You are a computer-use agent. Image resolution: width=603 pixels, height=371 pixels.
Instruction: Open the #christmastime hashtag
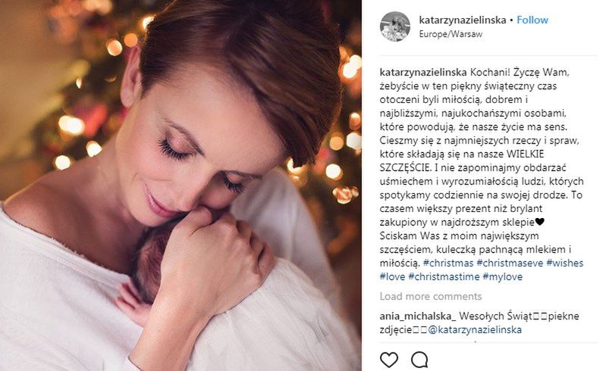click(x=444, y=276)
